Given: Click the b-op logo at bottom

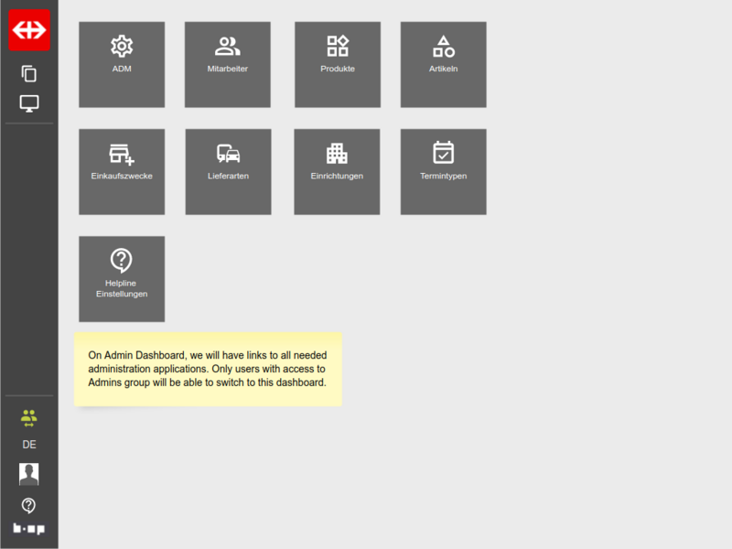Looking at the screenshot, I should click(28, 529).
